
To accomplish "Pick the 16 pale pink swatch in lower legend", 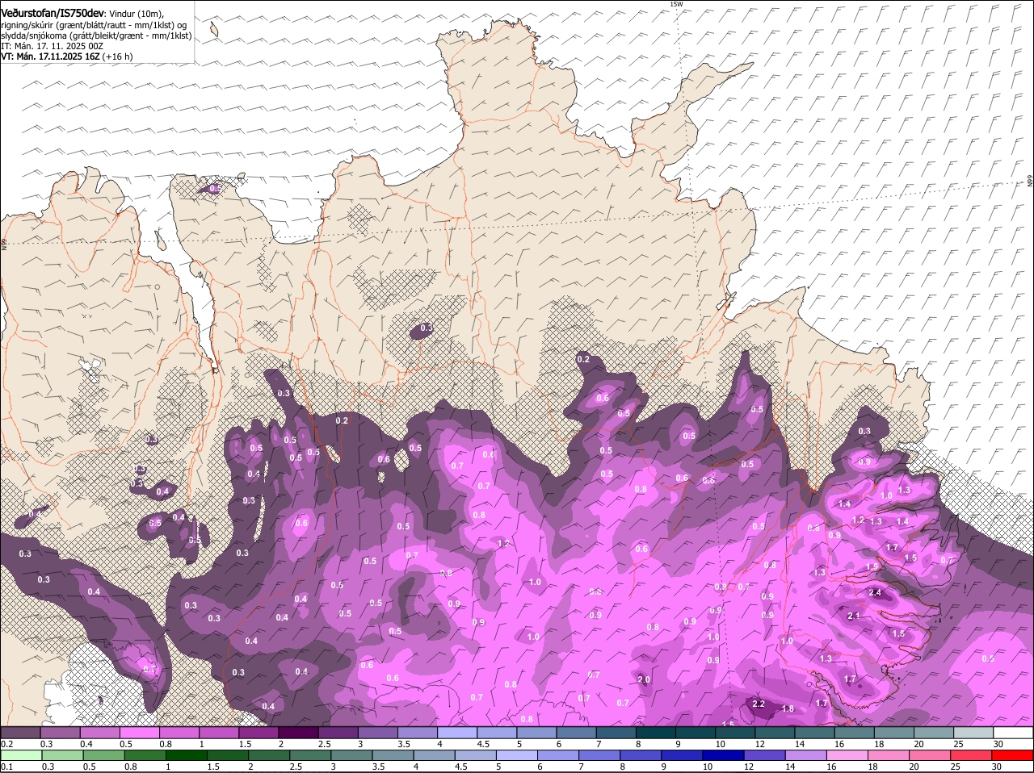I will pos(847,755).
